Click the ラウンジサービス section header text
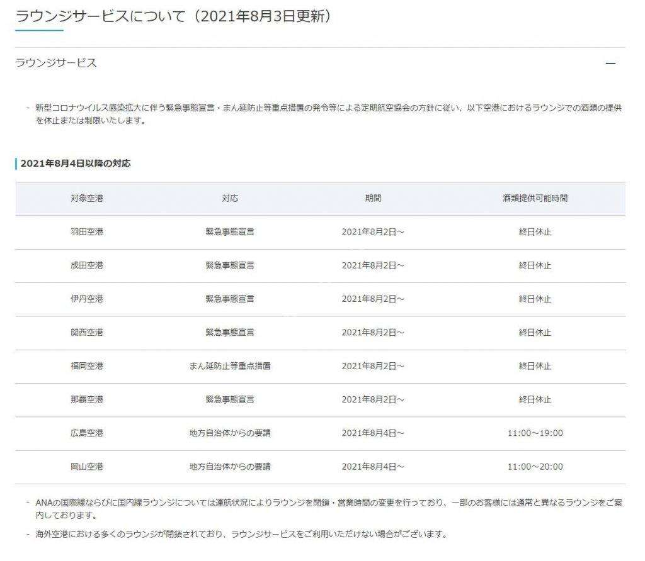The height and width of the screenshot is (561, 645). (56, 63)
